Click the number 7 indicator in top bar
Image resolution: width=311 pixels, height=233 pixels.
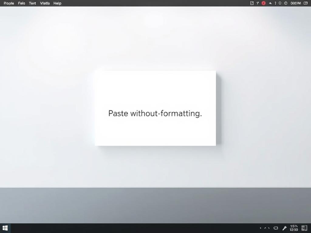click(275, 3)
